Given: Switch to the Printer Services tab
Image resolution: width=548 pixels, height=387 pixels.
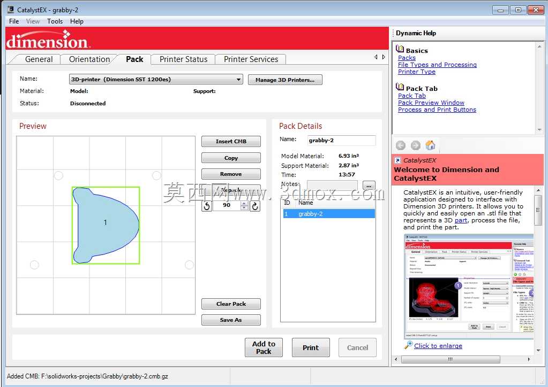Looking at the screenshot, I should click(x=251, y=59).
